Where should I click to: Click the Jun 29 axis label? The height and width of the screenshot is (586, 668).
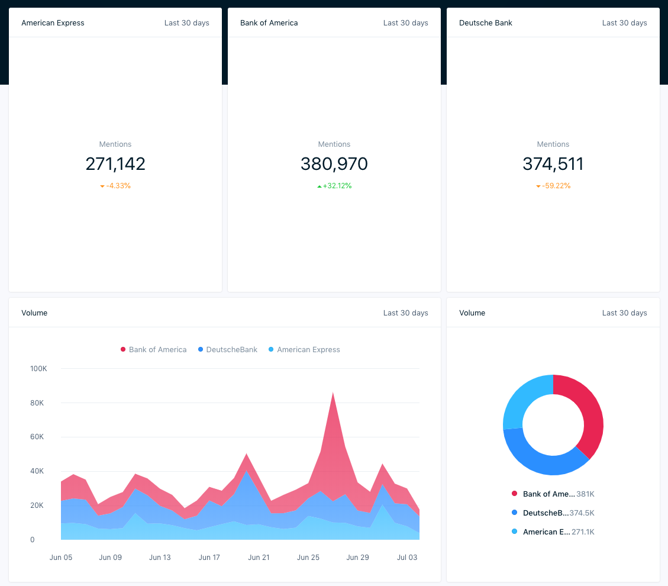coord(357,558)
